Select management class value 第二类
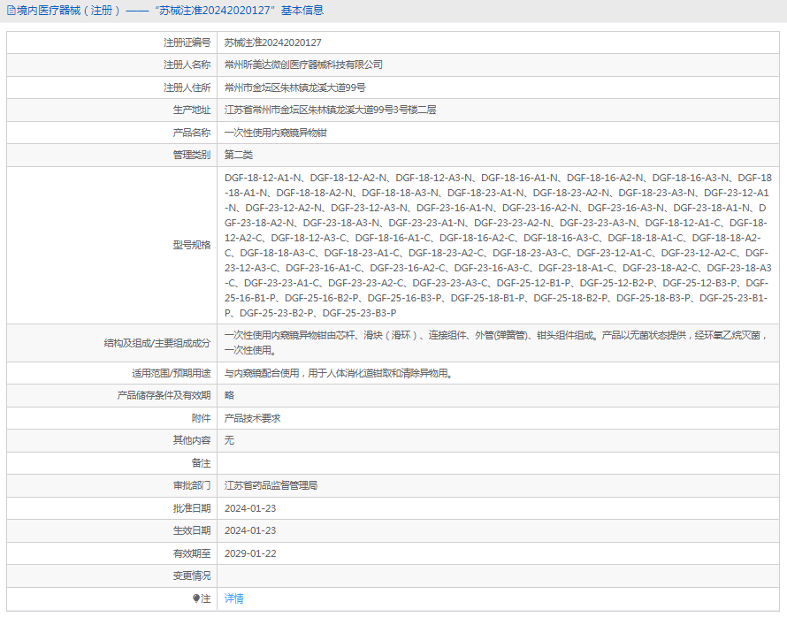The image size is (787, 617). [239, 155]
